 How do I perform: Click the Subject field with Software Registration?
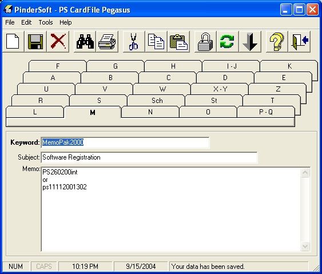[x=149, y=157]
